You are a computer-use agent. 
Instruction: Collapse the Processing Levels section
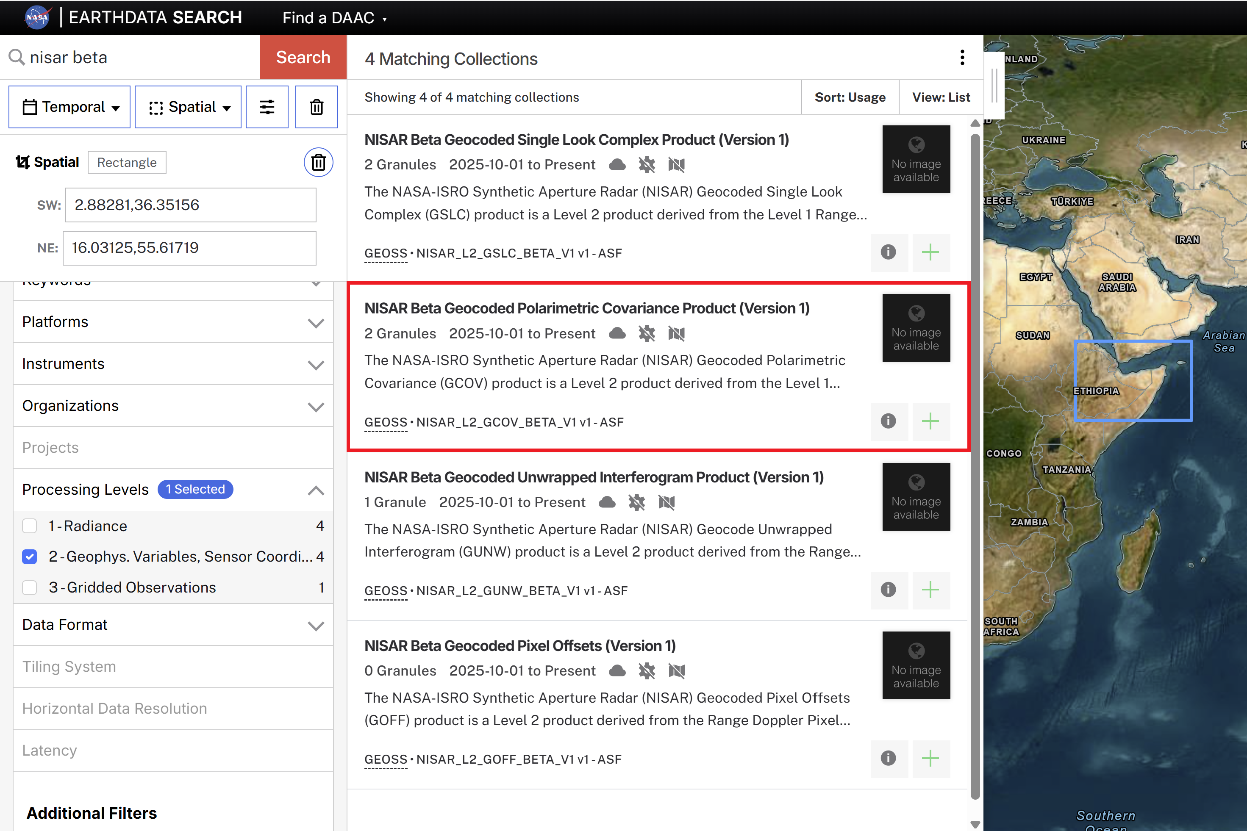316,489
